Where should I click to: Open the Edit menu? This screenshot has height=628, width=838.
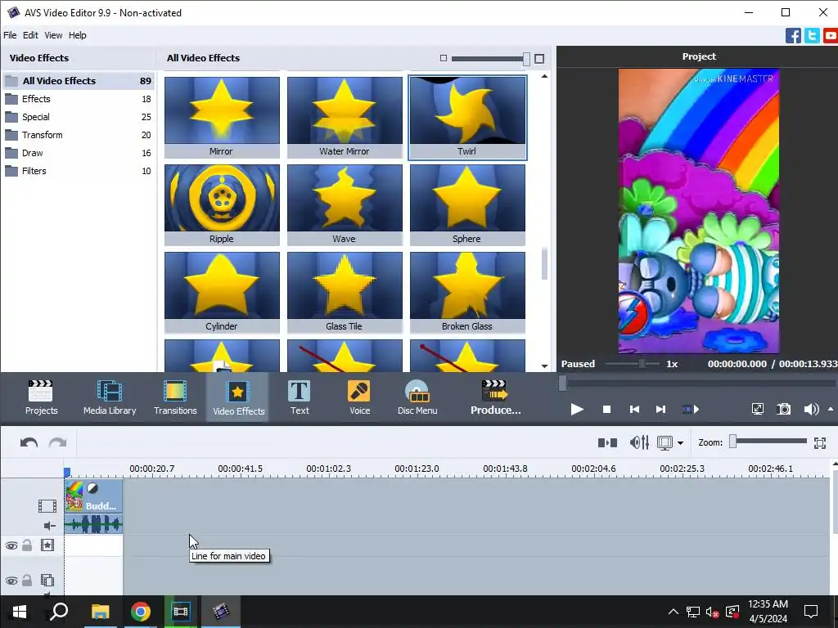30,35
